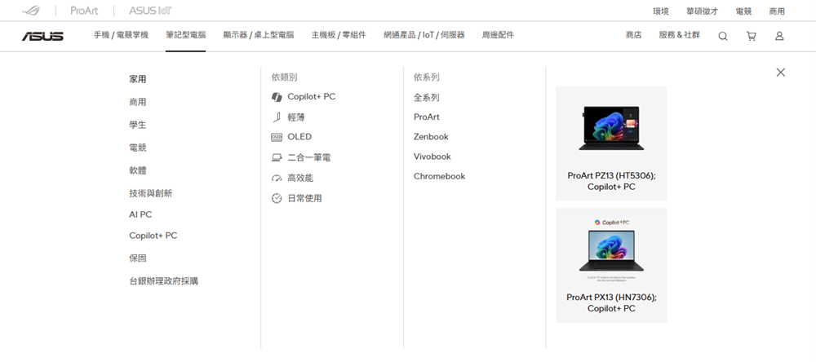The image size is (816, 362).
Task: Select the Copilot+ PC category icon
Action: (277, 97)
